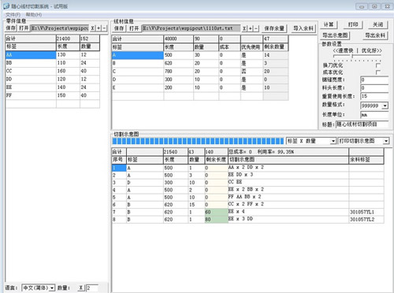Image resolution: width=394 pixels, height=293 pixels.
Task: Click the blue cutting progress bar
Action: tap(198, 141)
